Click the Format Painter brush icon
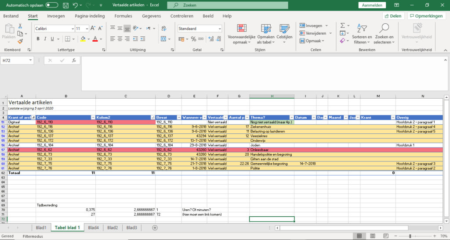Viewport: 450px width, 240px height. tap(20, 41)
